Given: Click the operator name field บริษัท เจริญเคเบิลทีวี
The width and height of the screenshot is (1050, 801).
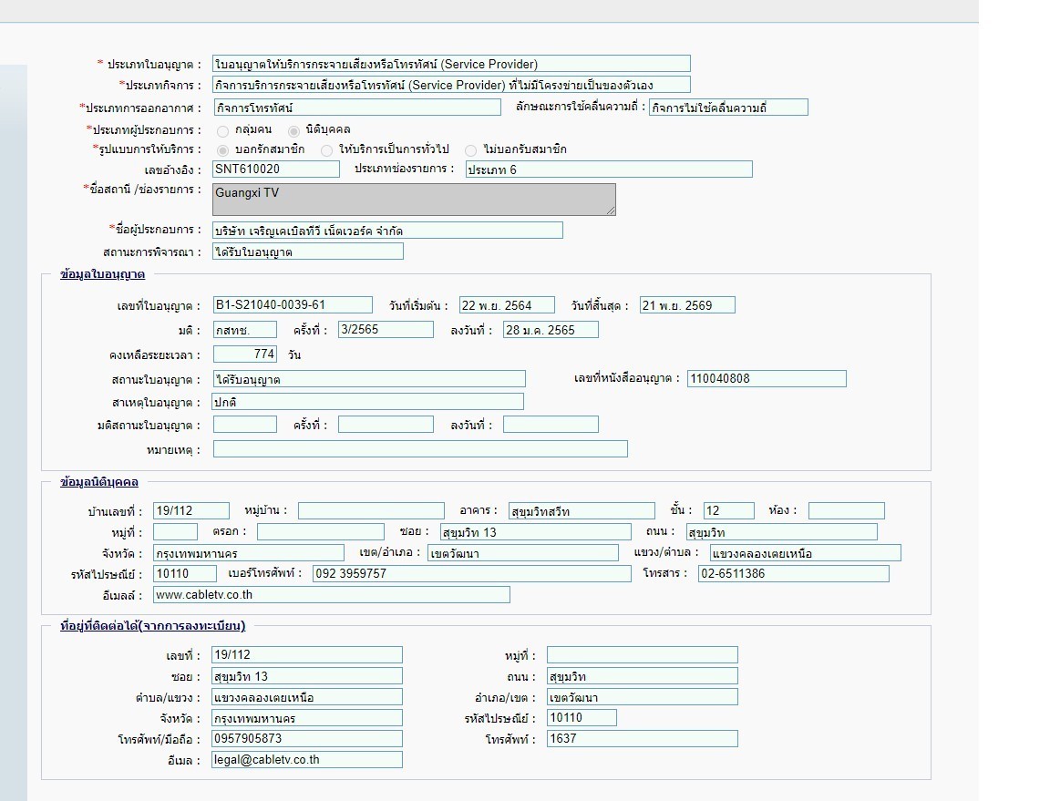Looking at the screenshot, I should (x=387, y=231).
